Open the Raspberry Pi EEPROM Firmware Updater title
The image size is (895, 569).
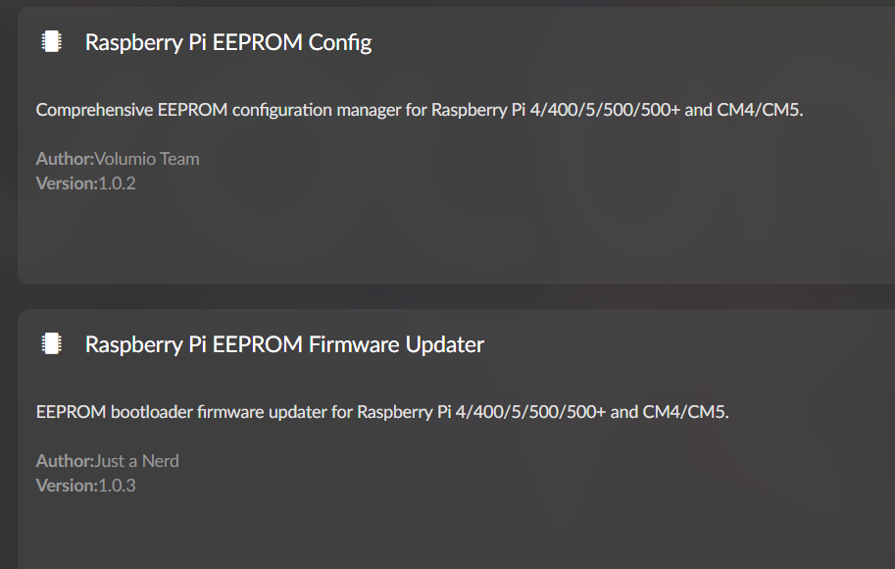pyautogui.click(x=284, y=344)
